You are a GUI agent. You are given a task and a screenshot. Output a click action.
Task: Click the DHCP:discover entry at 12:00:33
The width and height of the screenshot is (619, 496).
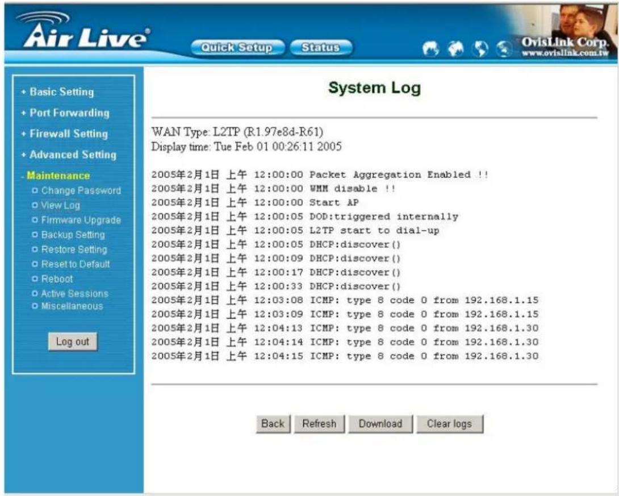(x=276, y=286)
